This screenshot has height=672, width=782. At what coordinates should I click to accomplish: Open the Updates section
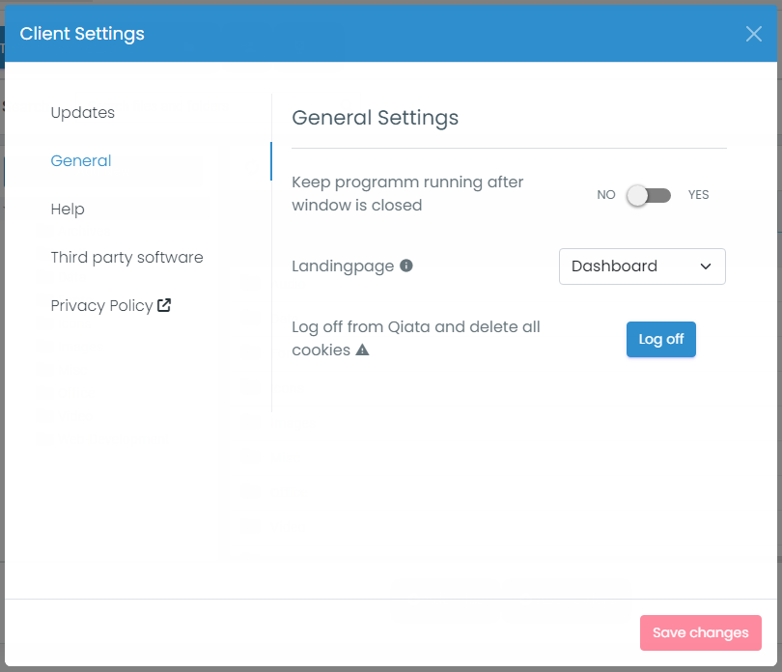coord(82,112)
